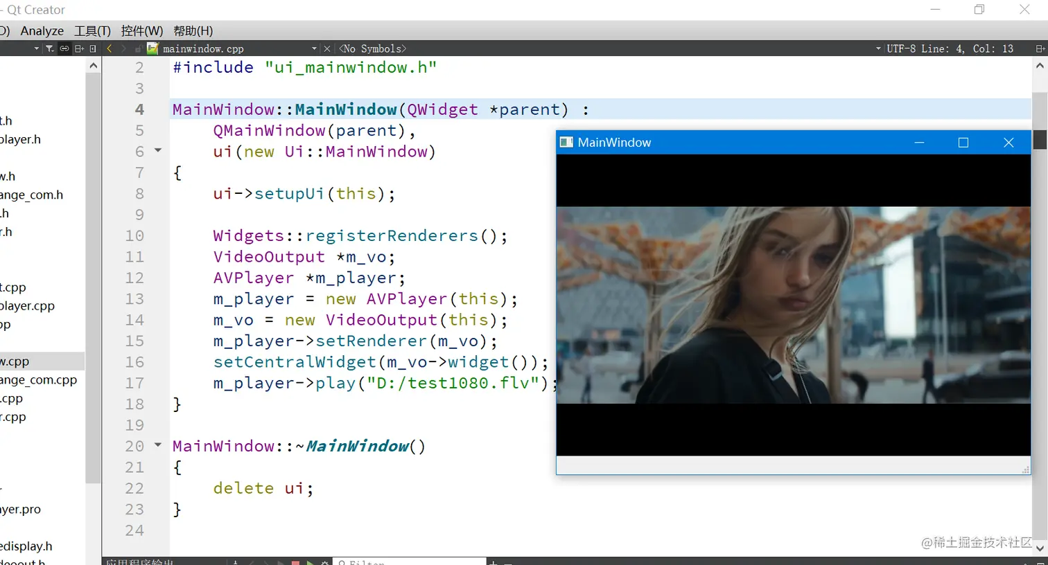This screenshot has height=565, width=1048.
Task: Restore down the Qt Creator window
Action: (x=979, y=9)
